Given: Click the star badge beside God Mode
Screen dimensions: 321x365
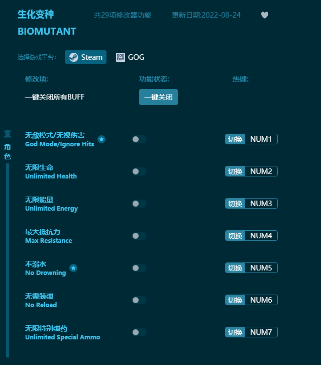Looking at the screenshot, I should [101, 139].
